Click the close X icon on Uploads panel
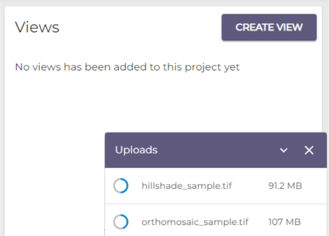The width and height of the screenshot is (329, 236). click(309, 150)
